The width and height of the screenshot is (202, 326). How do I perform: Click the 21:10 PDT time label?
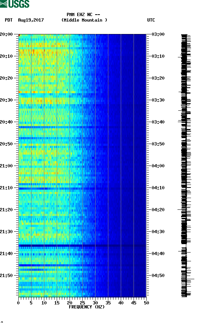coord(6,188)
